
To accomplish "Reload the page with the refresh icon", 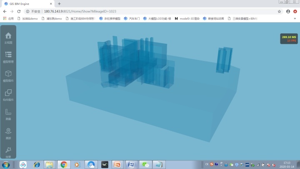I will tap(19, 12).
